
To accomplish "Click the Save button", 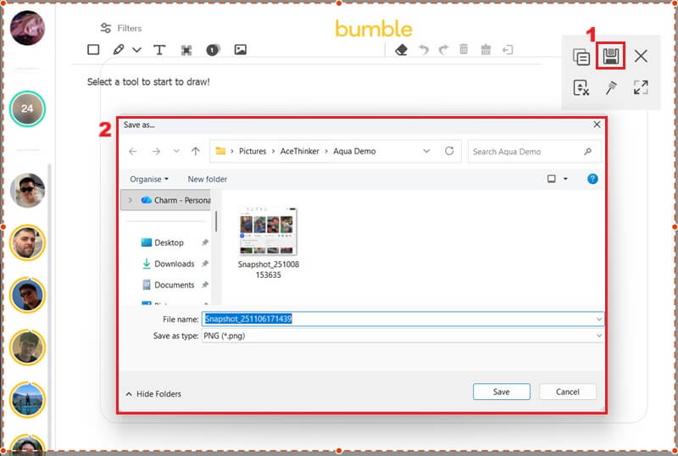I will pos(501,392).
